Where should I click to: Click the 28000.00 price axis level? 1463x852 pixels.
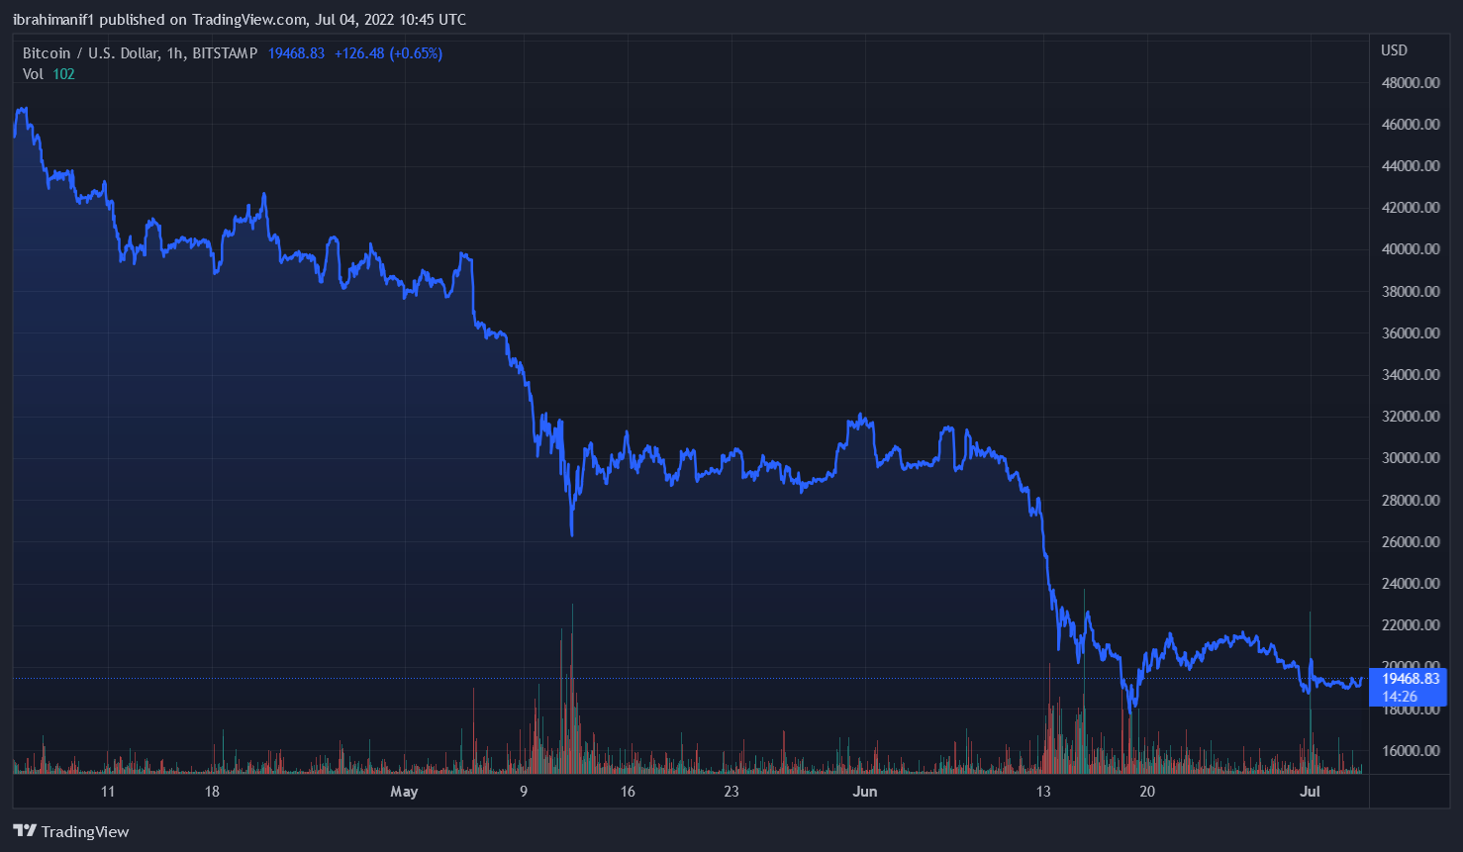click(1411, 500)
